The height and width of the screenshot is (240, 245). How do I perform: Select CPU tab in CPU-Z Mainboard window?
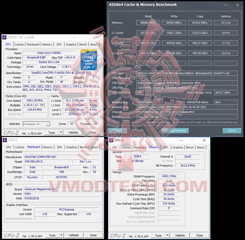pyautogui.click(x=8, y=147)
